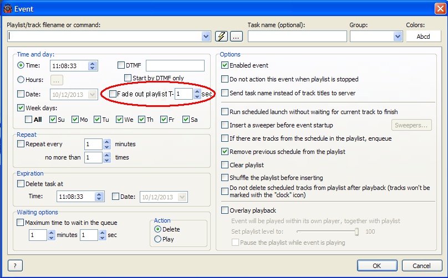The image size is (448, 278).
Task: Uncheck the Su day checkbox
Action: tap(53, 119)
